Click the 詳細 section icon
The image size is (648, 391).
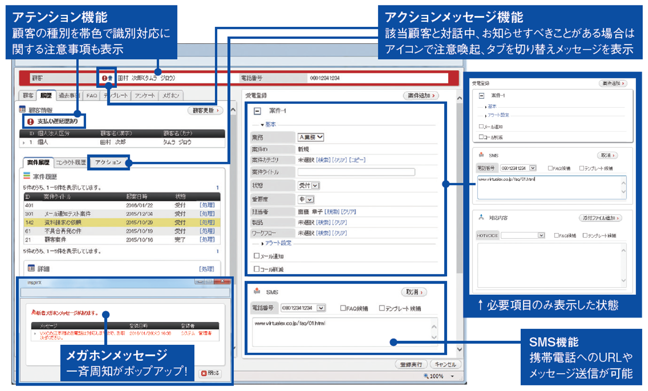(31, 268)
